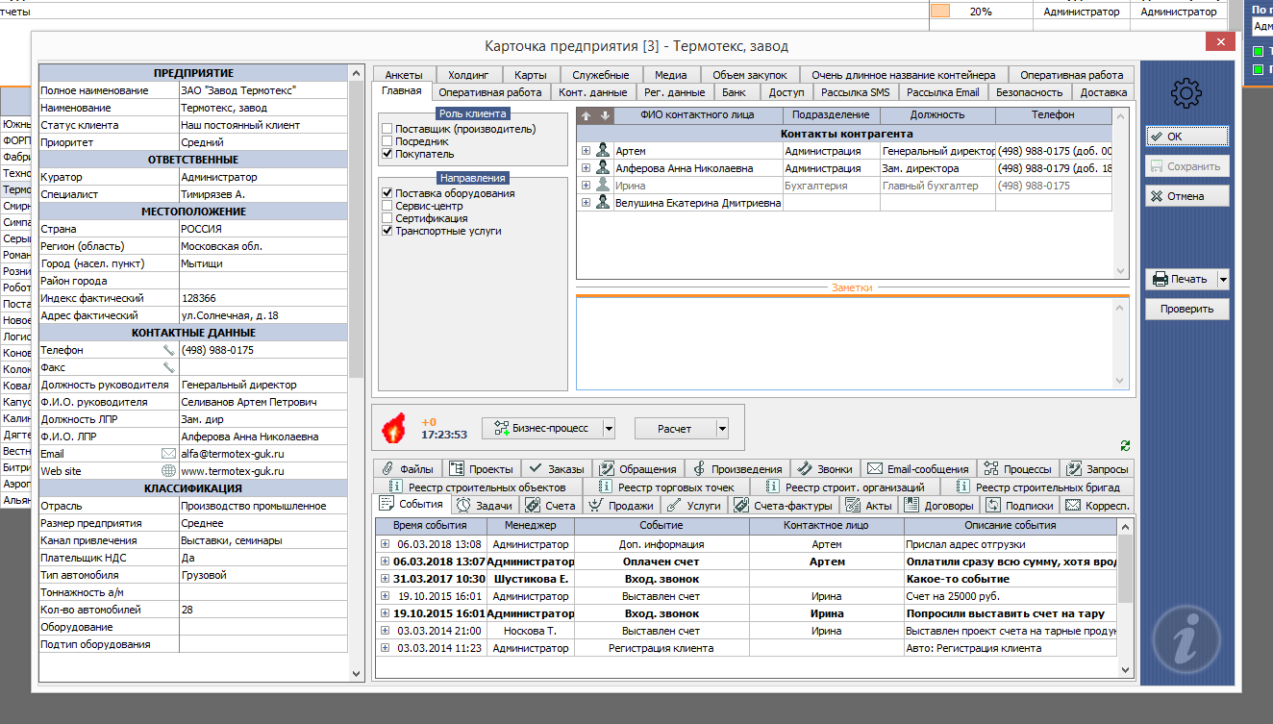Sort by Время события column header
This screenshot has height=724, width=1273.
[431, 526]
